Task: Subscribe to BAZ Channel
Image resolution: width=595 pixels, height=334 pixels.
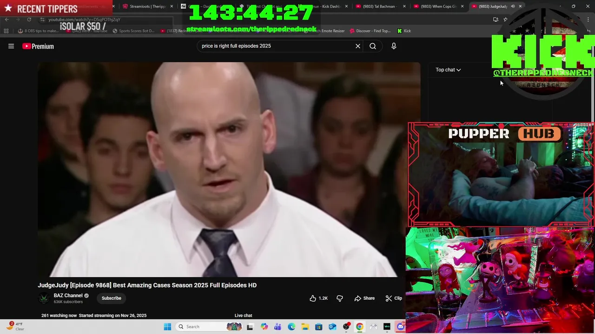Action: pos(112,298)
